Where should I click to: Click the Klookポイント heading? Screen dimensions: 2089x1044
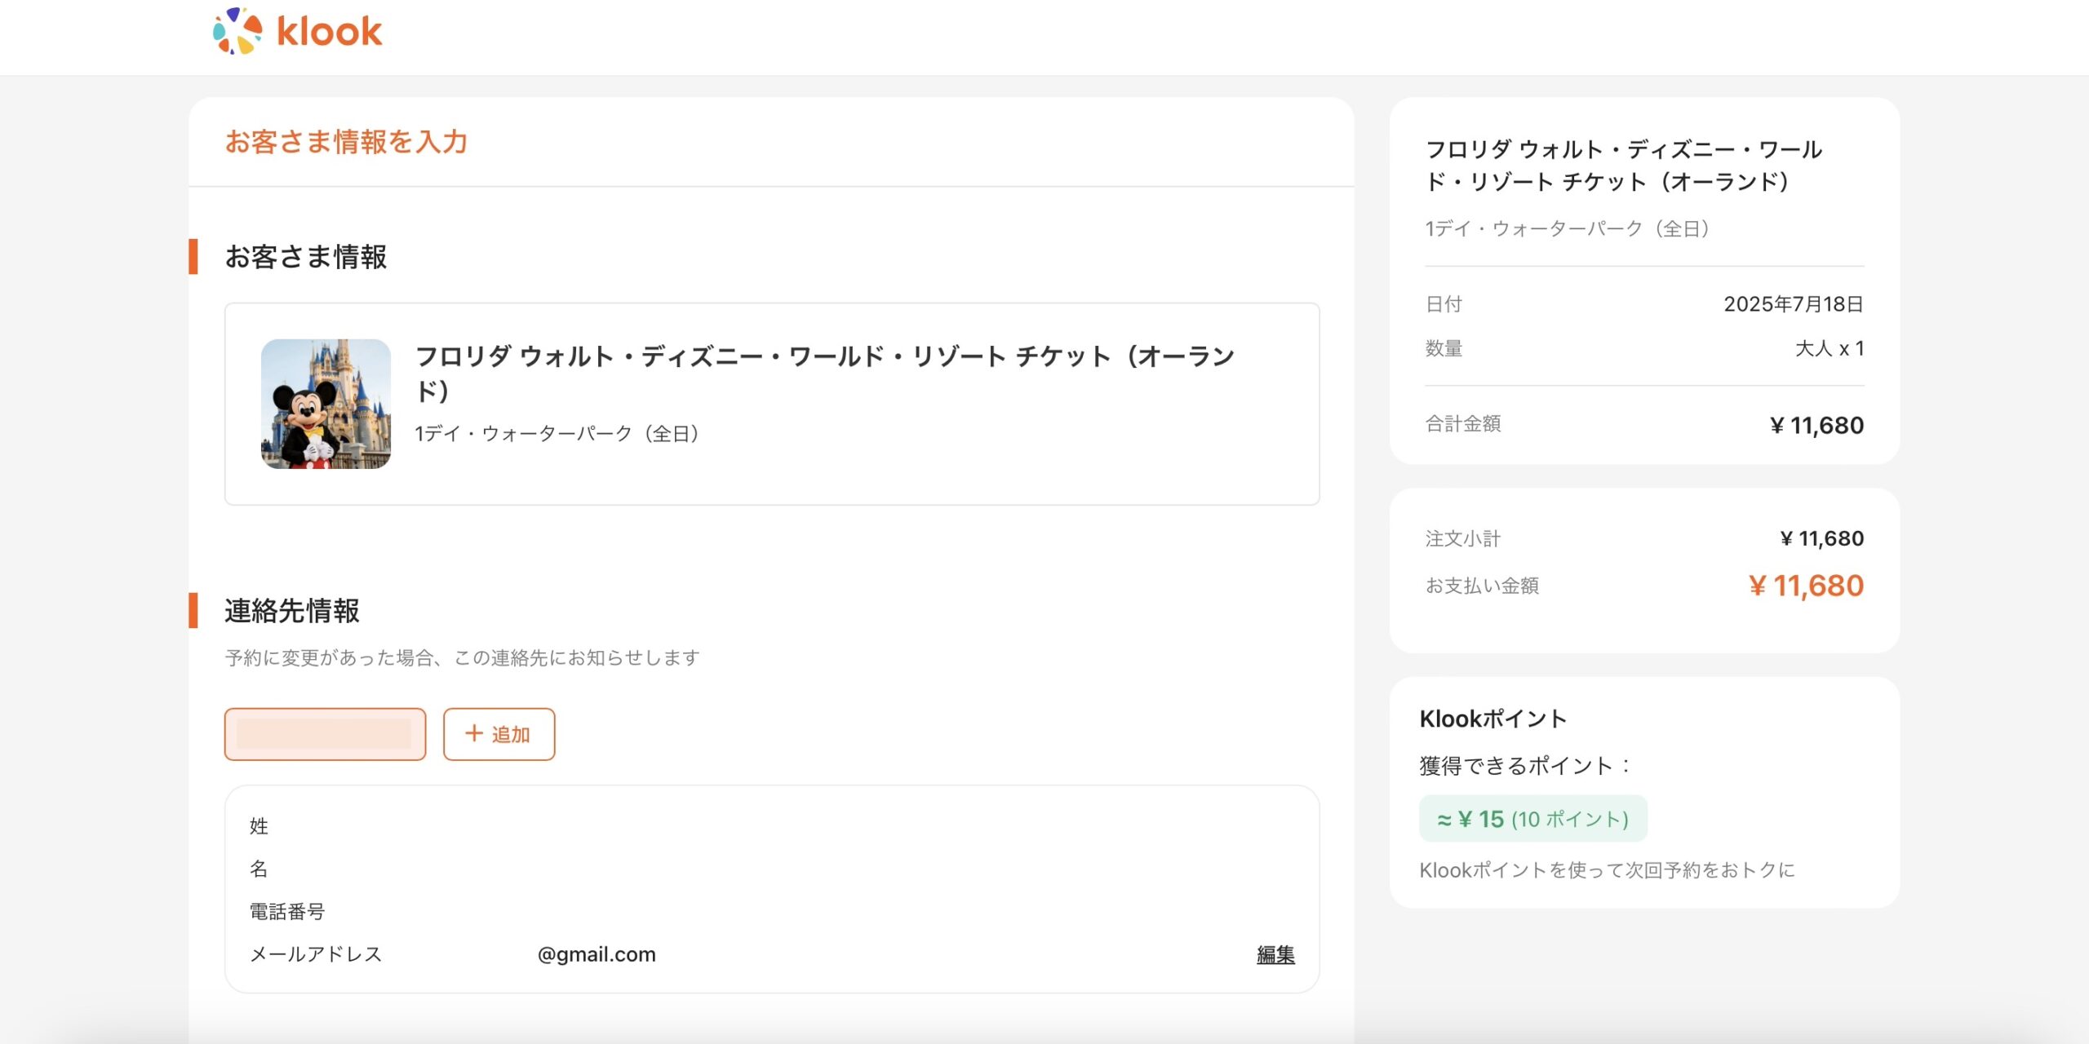click(1492, 719)
